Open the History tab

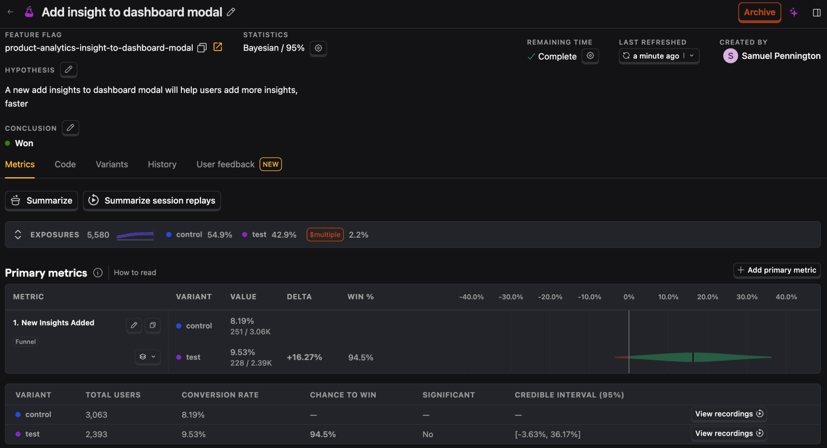[162, 164]
